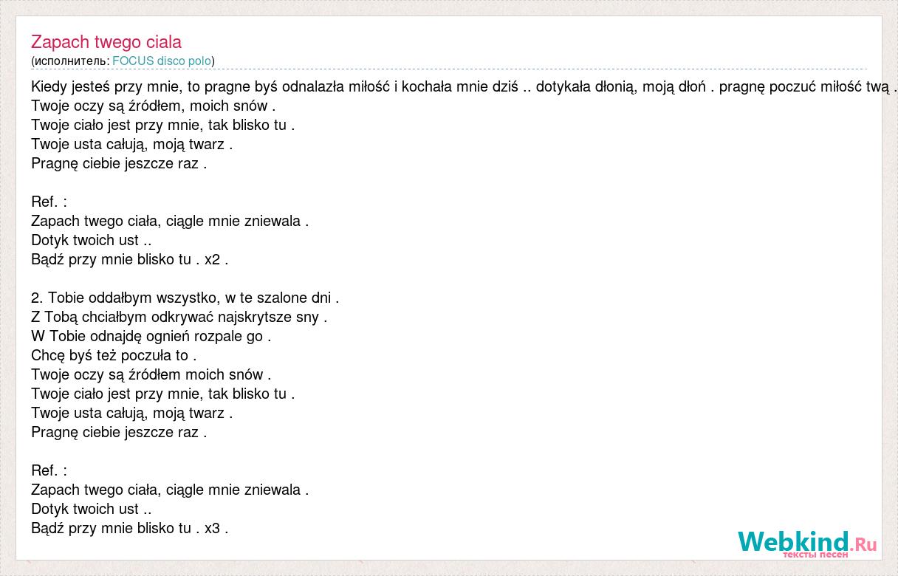The width and height of the screenshot is (898, 576).
Task: Click the тексты песен tagline under logo
Action: click(816, 554)
